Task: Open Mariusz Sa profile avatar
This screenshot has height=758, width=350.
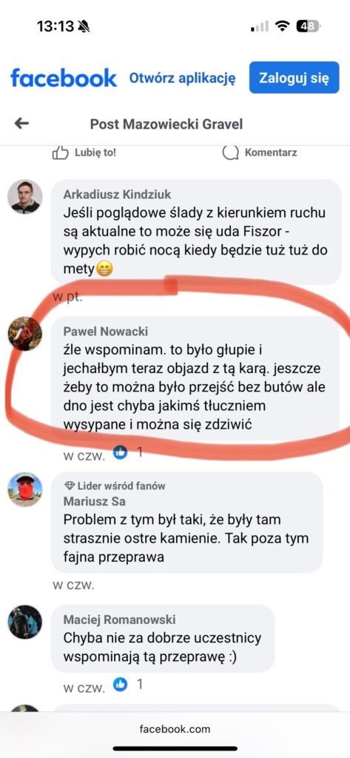Action: [25, 489]
